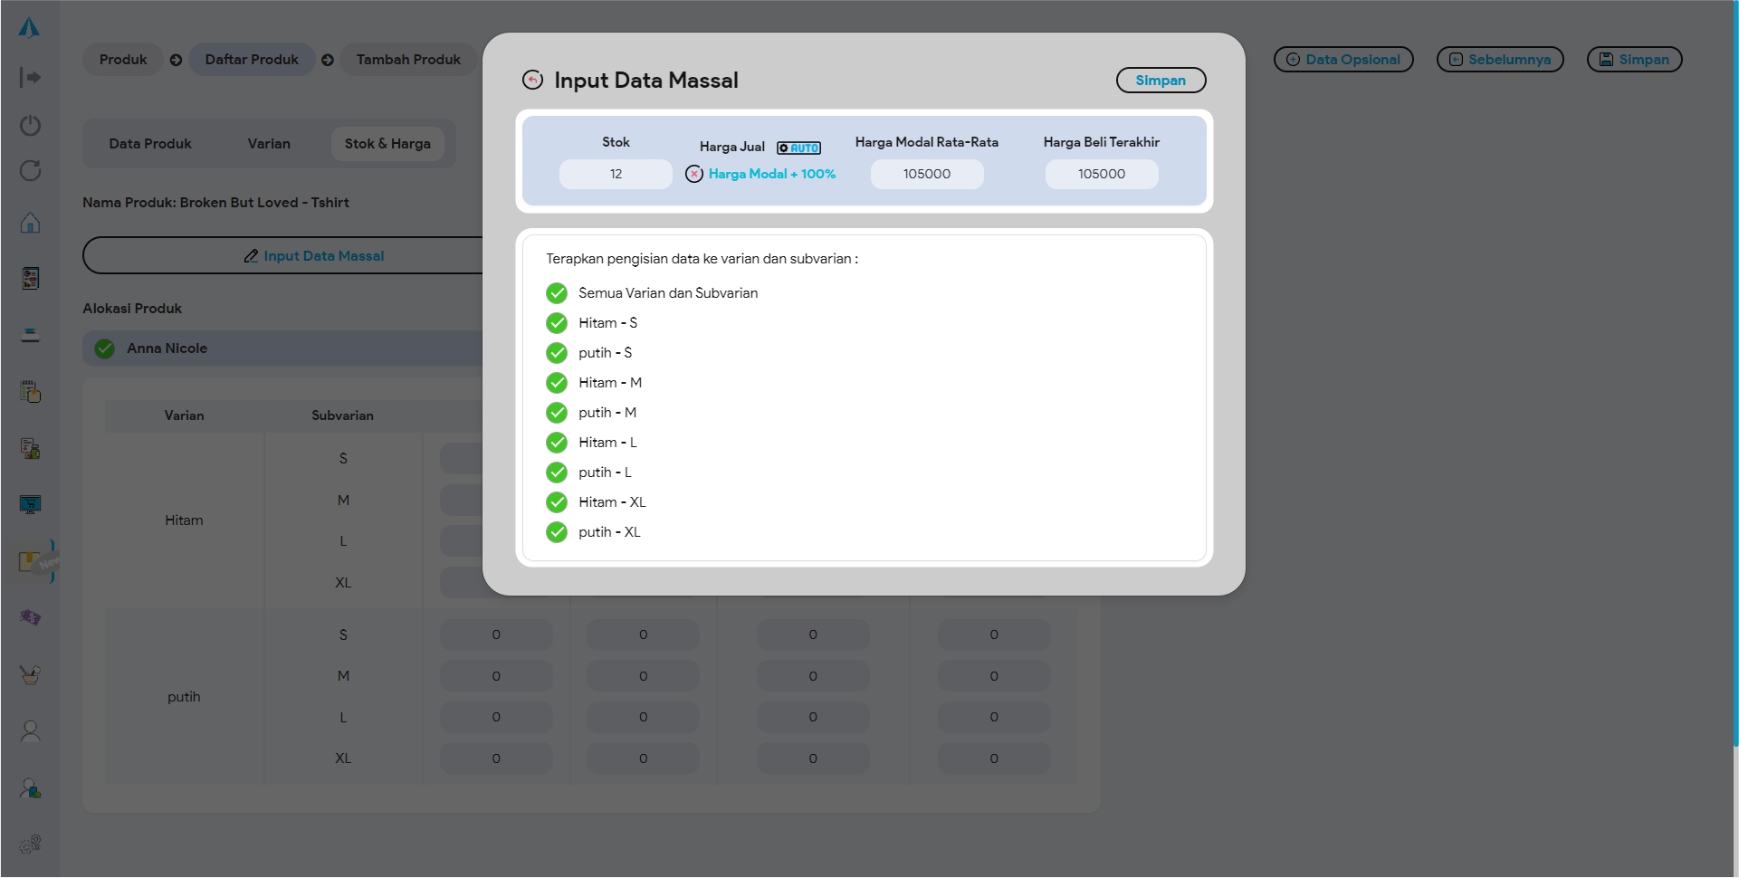Click the sidebar expand arrow icon
The image size is (1739, 878).
point(30,78)
